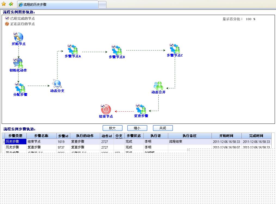The image size is (276, 204).
Task: Click the 步骤节点C node icon
Action: 175,49
